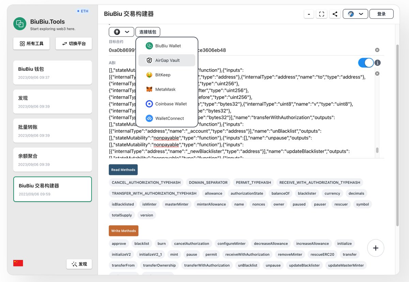409x282 pixels.
Task: Click the ABI scrollbar handle
Action: click(377, 150)
